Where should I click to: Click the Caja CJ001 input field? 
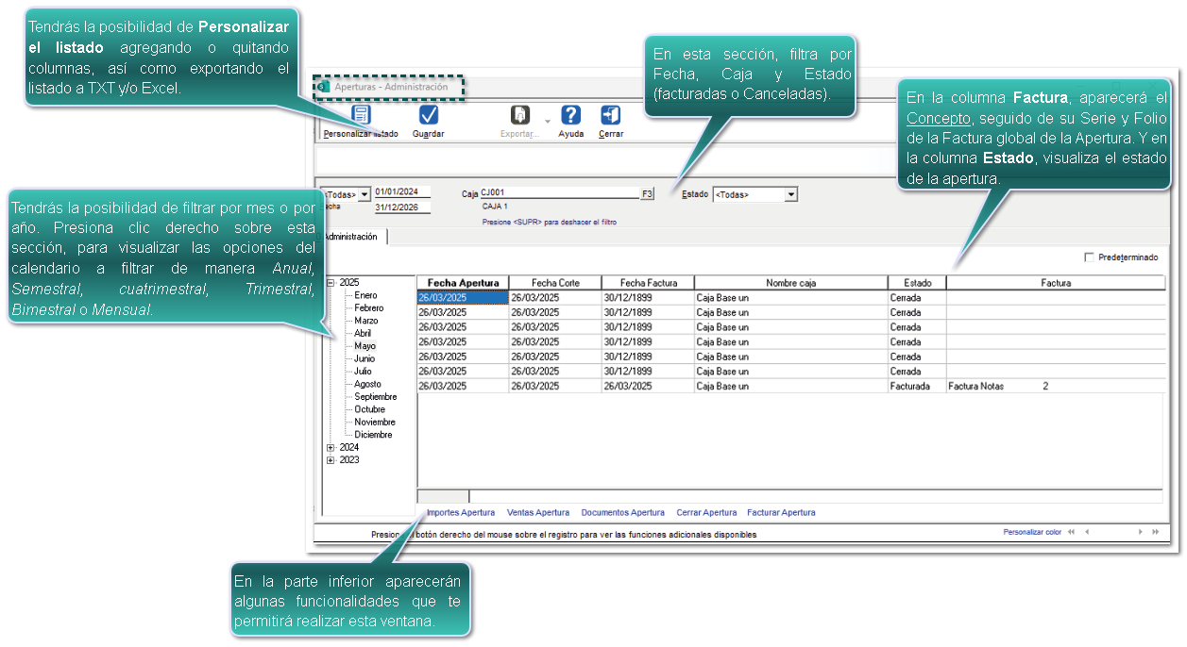pos(559,193)
